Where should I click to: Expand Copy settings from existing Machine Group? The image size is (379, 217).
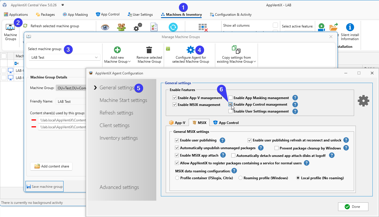pos(236,60)
